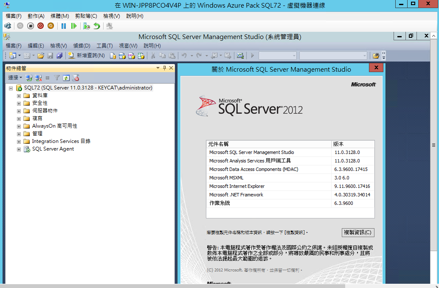Select the Microsoft .NET Framework row
Image resolution: width=439 pixels, height=288 pixels.
(x=290, y=195)
